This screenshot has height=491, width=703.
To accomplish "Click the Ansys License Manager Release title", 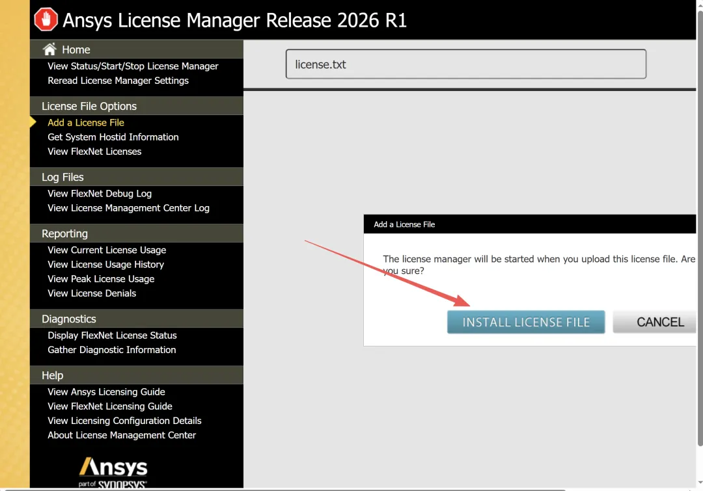I will (234, 20).
